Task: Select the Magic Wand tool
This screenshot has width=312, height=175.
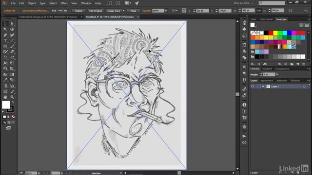Action: (x=5, y=29)
